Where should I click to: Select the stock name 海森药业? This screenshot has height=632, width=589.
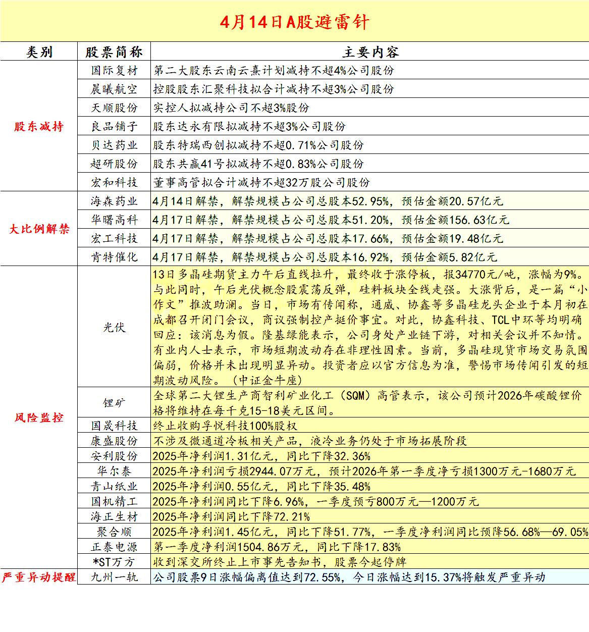(x=115, y=201)
